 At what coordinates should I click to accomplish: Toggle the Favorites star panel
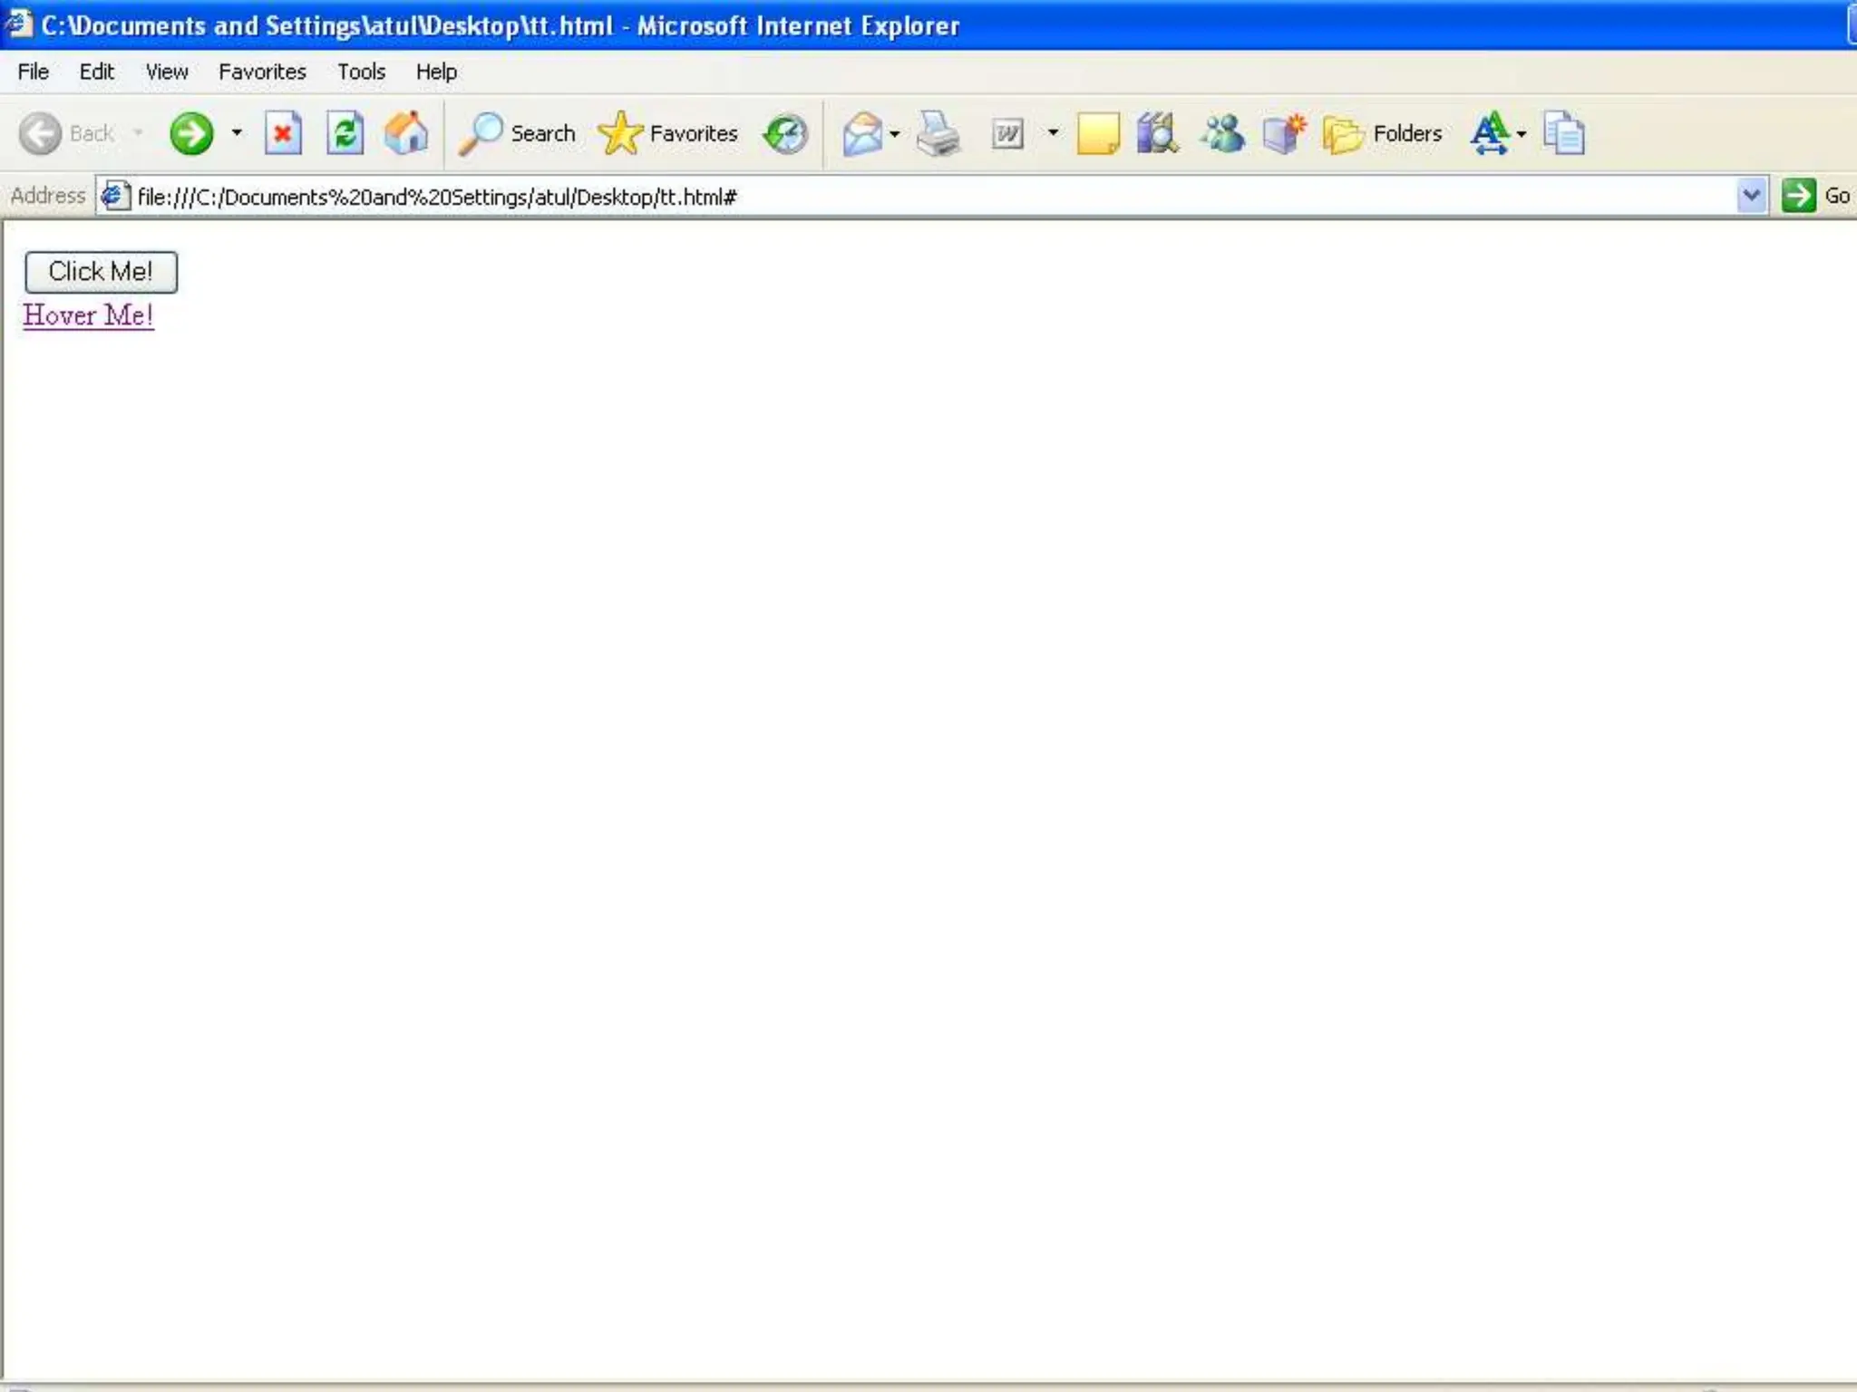(x=668, y=134)
